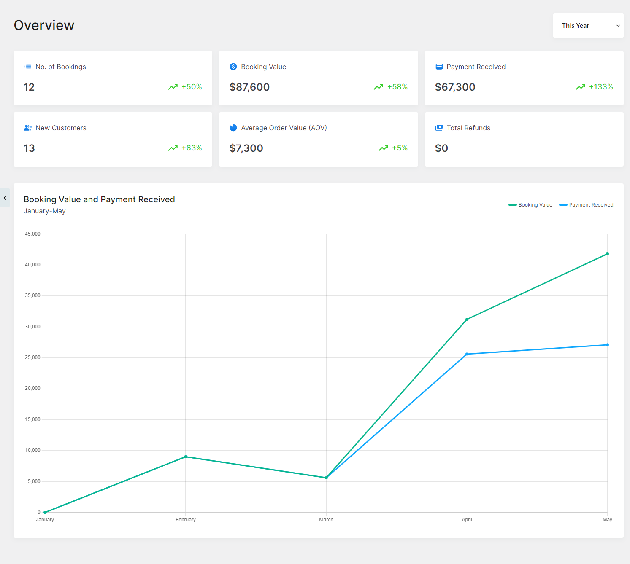Screen dimensions: 630x564
Task: Click the March x-axis label
Action: pos(326,520)
